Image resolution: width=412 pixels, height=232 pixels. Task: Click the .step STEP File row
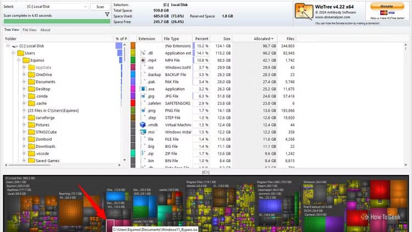coord(213,118)
